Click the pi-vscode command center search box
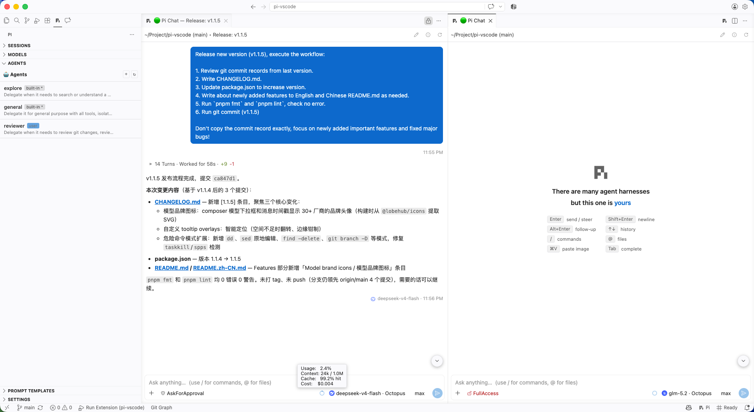 tap(377, 7)
